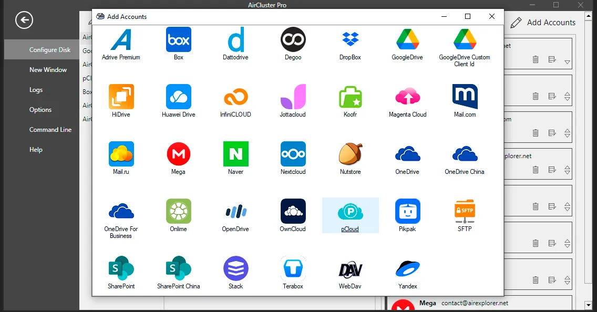
Task: Select Huawei Drive icon
Action: pos(179,101)
